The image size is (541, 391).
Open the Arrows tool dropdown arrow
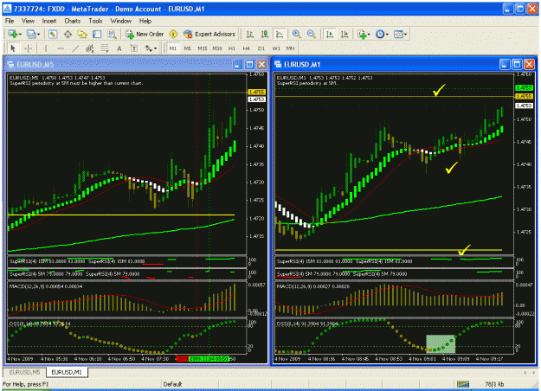(155, 48)
